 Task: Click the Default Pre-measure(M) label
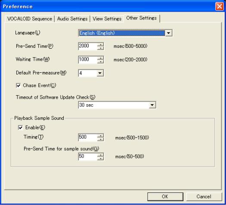click(41, 73)
